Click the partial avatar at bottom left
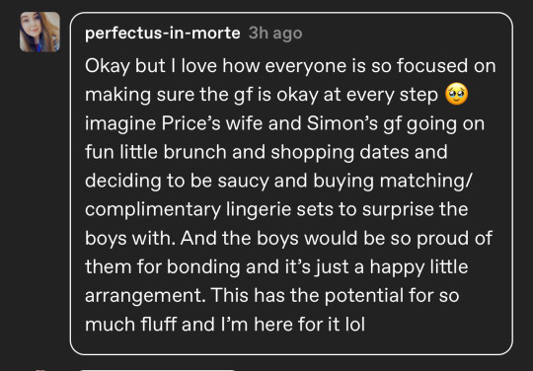This screenshot has height=371, width=533. pos(39,370)
